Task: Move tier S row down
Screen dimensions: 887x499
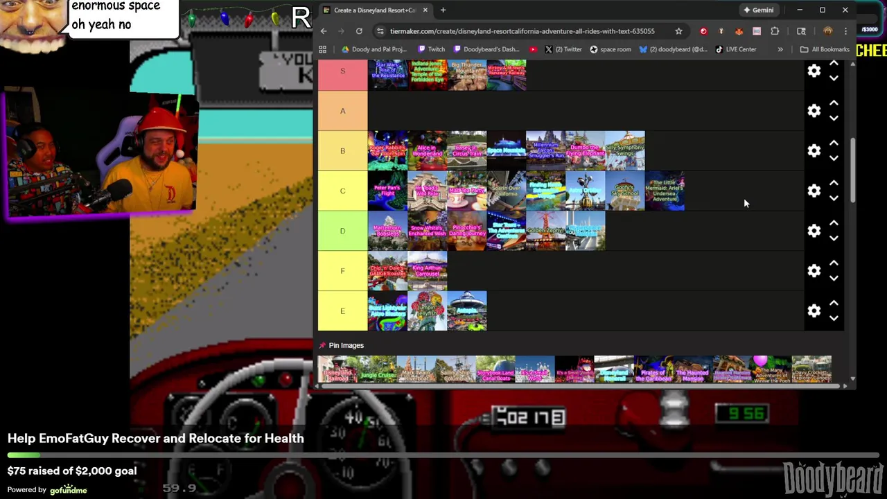Action: pos(834,78)
